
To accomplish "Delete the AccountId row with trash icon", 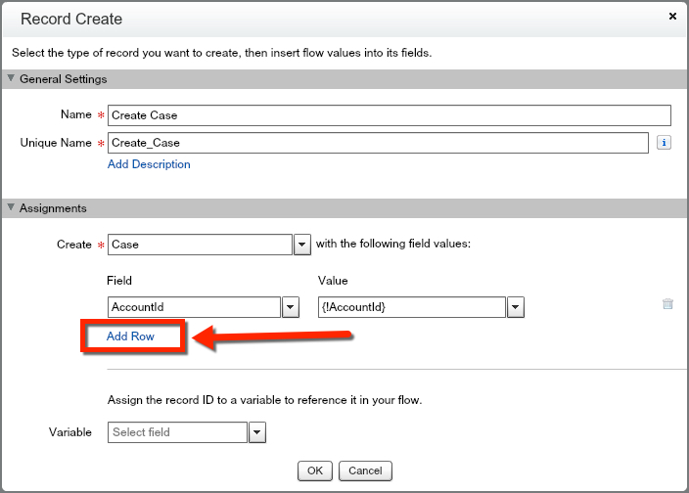I will click(x=667, y=304).
